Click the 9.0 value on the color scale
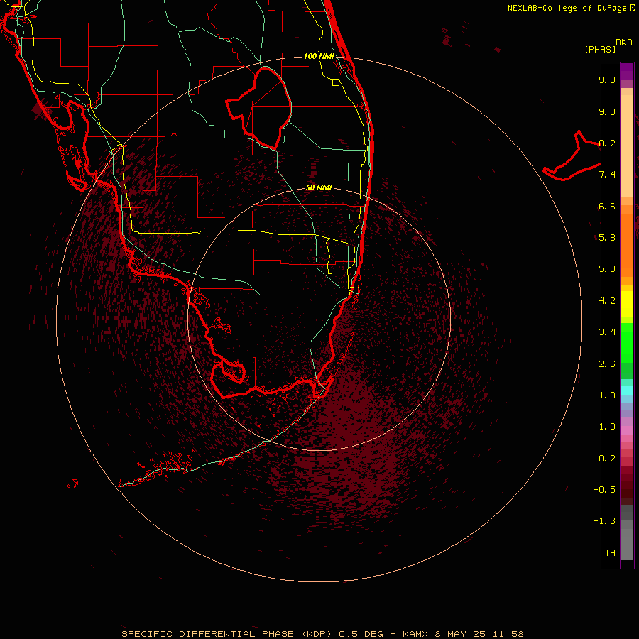The height and width of the screenshot is (639, 639). (x=607, y=111)
